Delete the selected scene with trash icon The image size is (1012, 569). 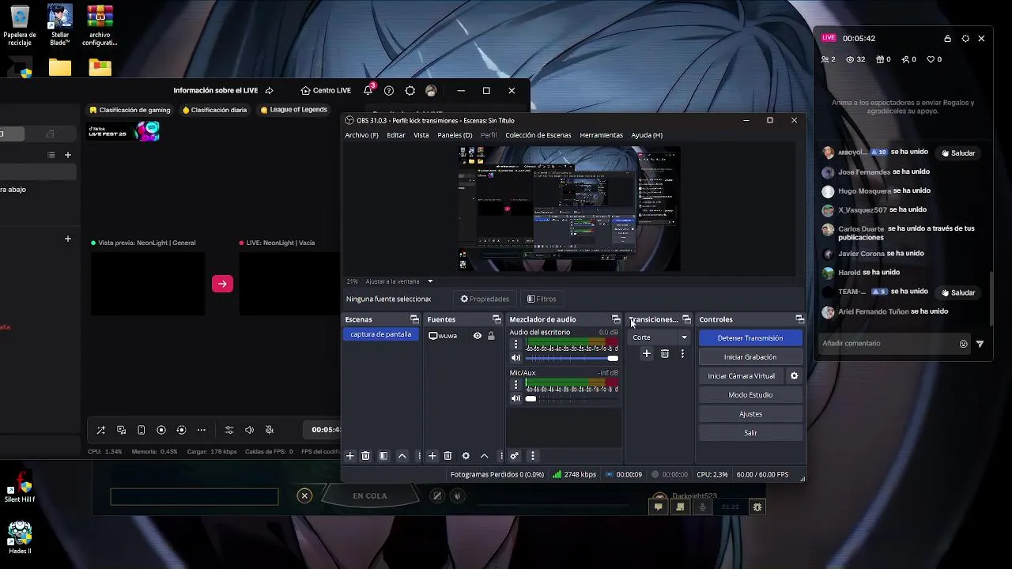[x=365, y=456]
